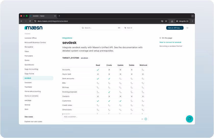
Task: Click the Read cross for Async task
Action: click(x=98, y=74)
